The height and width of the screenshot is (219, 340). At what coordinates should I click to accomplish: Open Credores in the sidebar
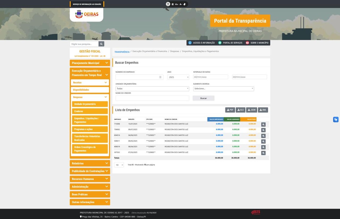pyautogui.click(x=90, y=111)
